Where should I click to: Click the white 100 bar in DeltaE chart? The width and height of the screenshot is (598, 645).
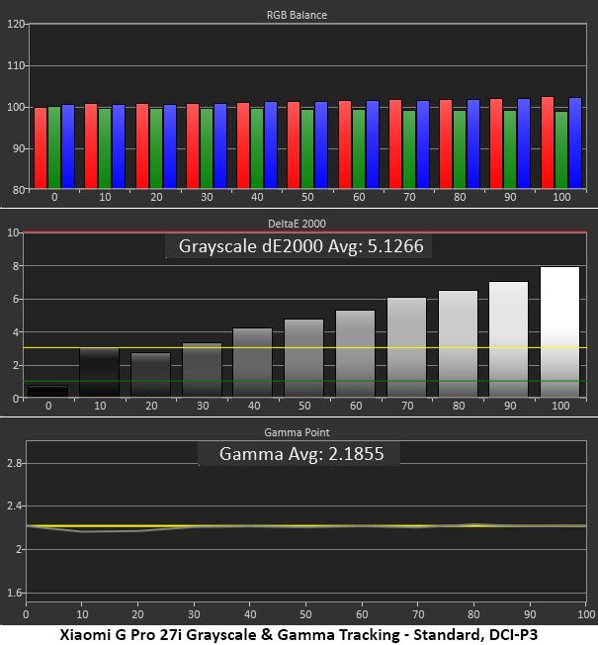click(x=559, y=332)
